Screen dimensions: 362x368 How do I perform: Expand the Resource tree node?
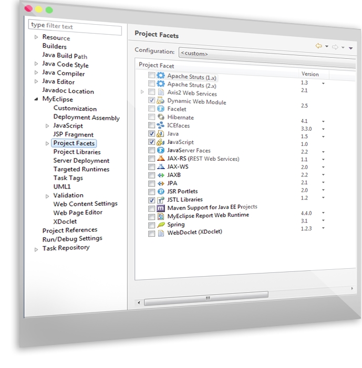[x=36, y=37]
